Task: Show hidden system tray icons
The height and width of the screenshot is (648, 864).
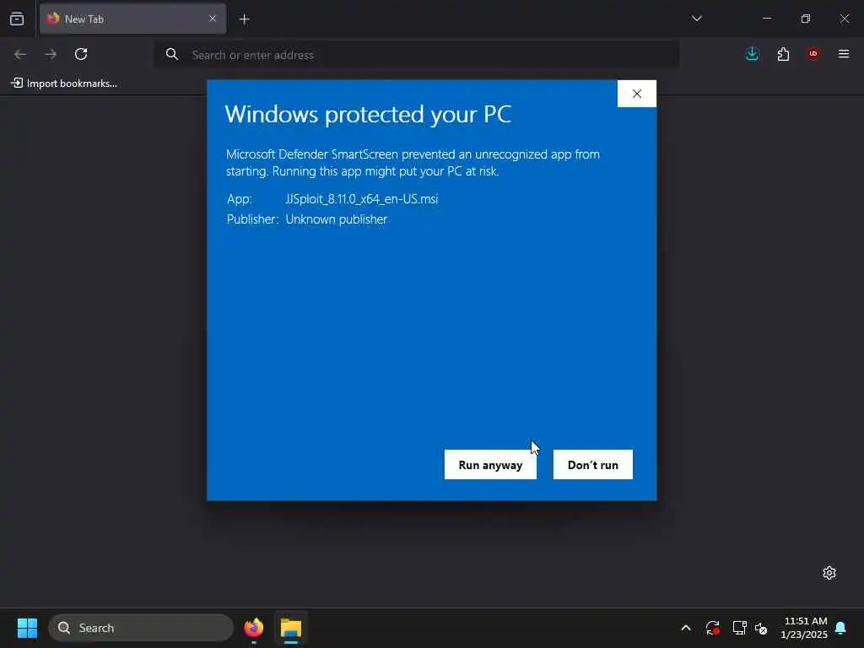Action: [686, 628]
